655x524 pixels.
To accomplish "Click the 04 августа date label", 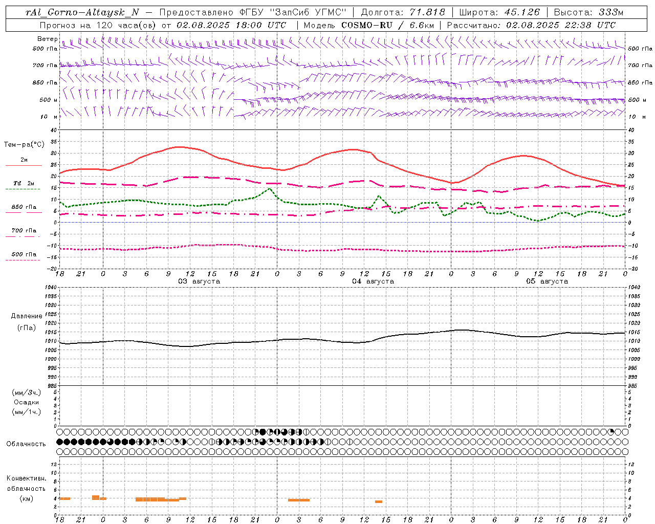I will click(373, 281).
